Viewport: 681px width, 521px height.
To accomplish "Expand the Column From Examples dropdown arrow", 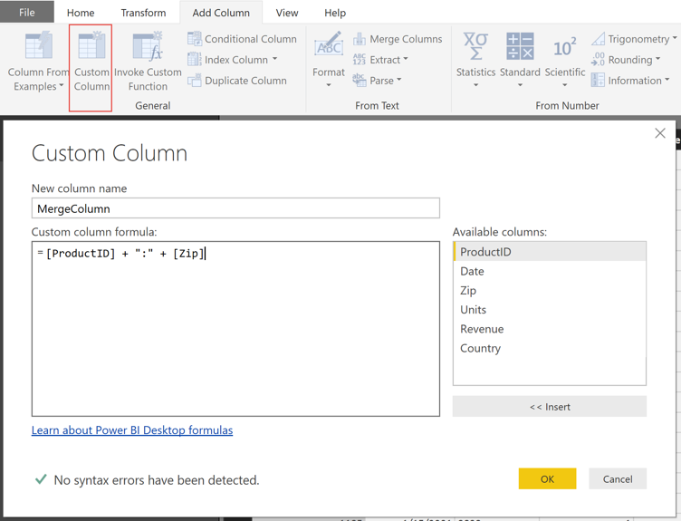I will click(x=62, y=85).
